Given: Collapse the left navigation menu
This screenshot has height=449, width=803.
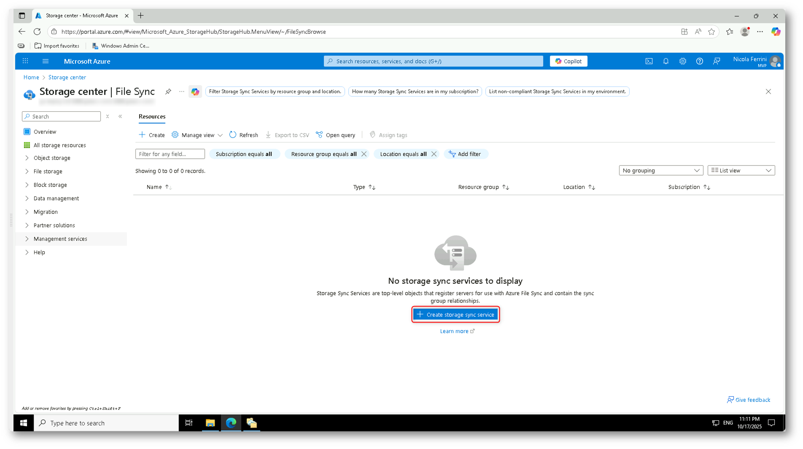Looking at the screenshot, I should (120, 116).
